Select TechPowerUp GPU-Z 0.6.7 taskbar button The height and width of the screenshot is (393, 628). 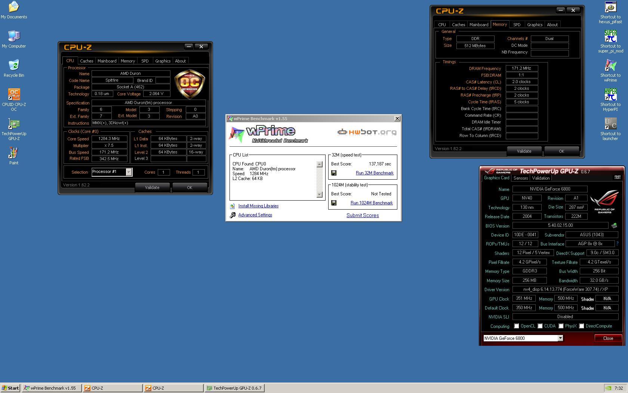(235, 388)
